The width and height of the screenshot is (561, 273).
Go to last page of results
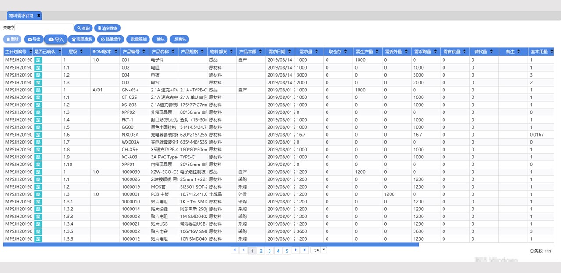click(x=305, y=250)
